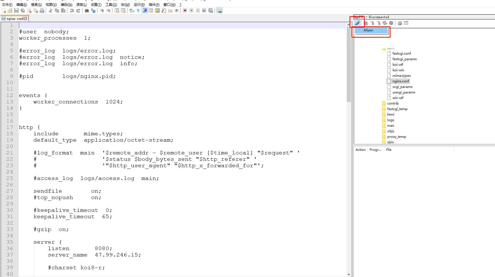Click the NppFTP Upload file icon
Image resolution: width=495 pixels, height=277 pixels.
coord(379,23)
